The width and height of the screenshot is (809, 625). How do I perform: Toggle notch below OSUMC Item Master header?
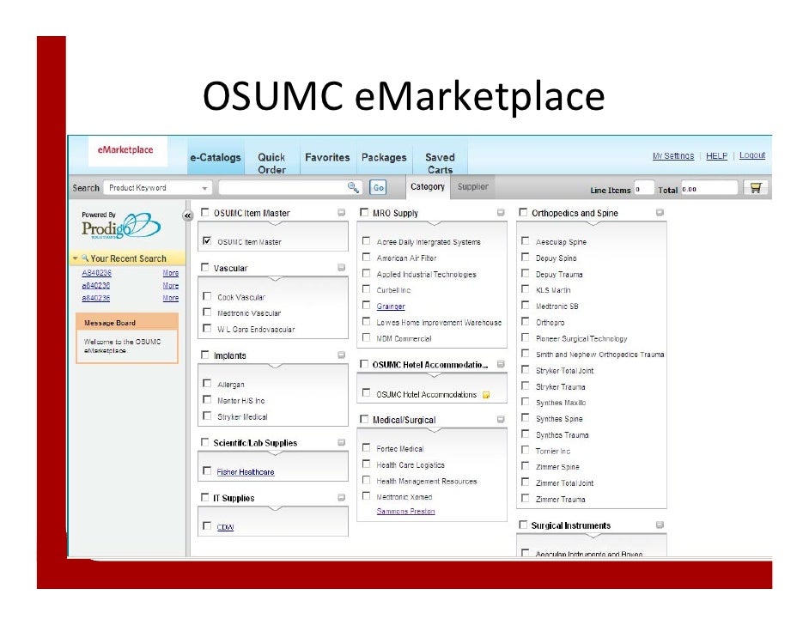point(276,224)
